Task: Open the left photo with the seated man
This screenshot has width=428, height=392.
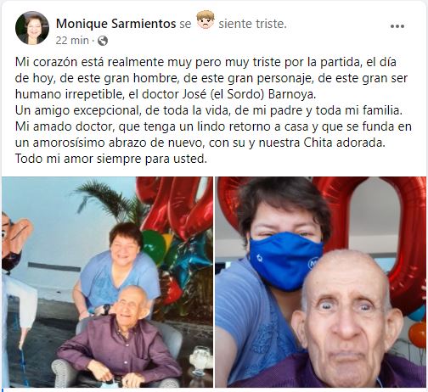Action: pos(107,282)
